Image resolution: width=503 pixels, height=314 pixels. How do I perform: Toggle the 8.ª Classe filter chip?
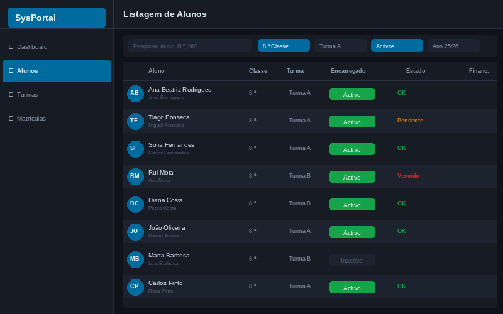click(x=284, y=46)
